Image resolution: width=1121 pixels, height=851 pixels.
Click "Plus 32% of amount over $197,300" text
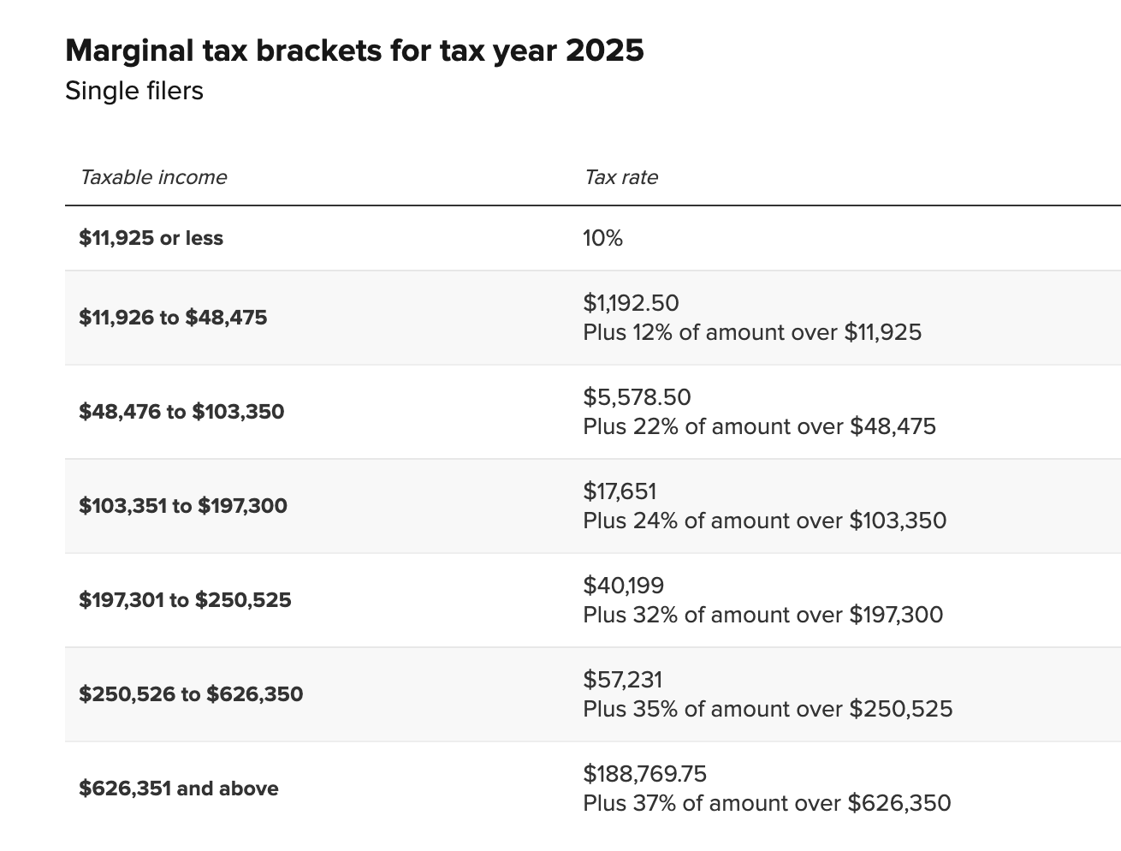click(762, 615)
